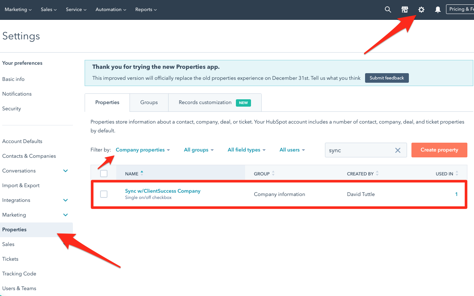This screenshot has height=296, width=474.
Task: Open Users & Teams settings
Action: click(x=19, y=288)
